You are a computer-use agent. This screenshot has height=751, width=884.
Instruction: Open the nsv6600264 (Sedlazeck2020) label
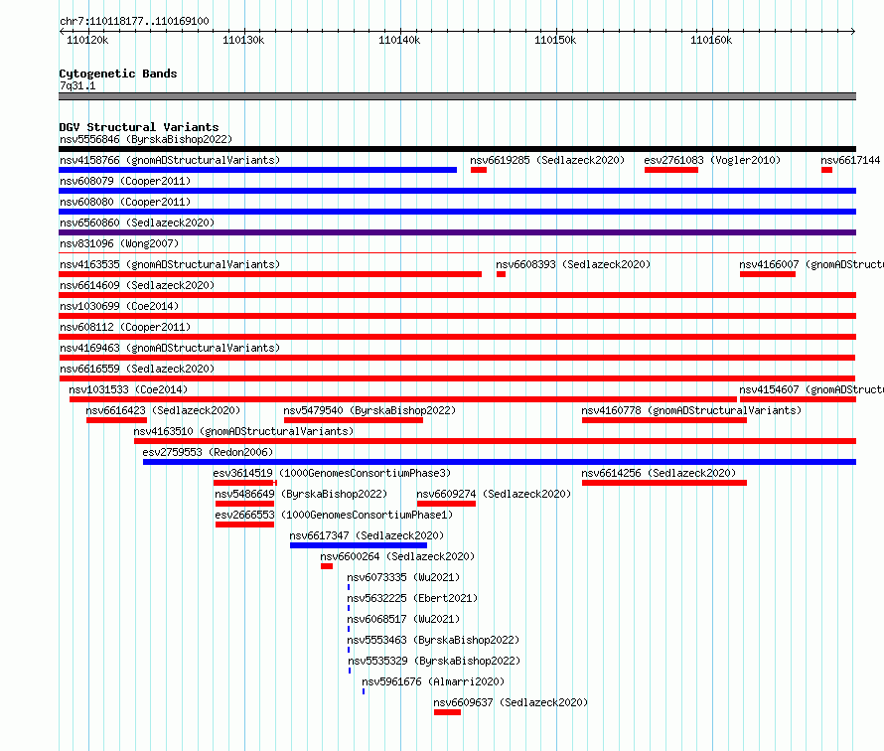coord(397,556)
